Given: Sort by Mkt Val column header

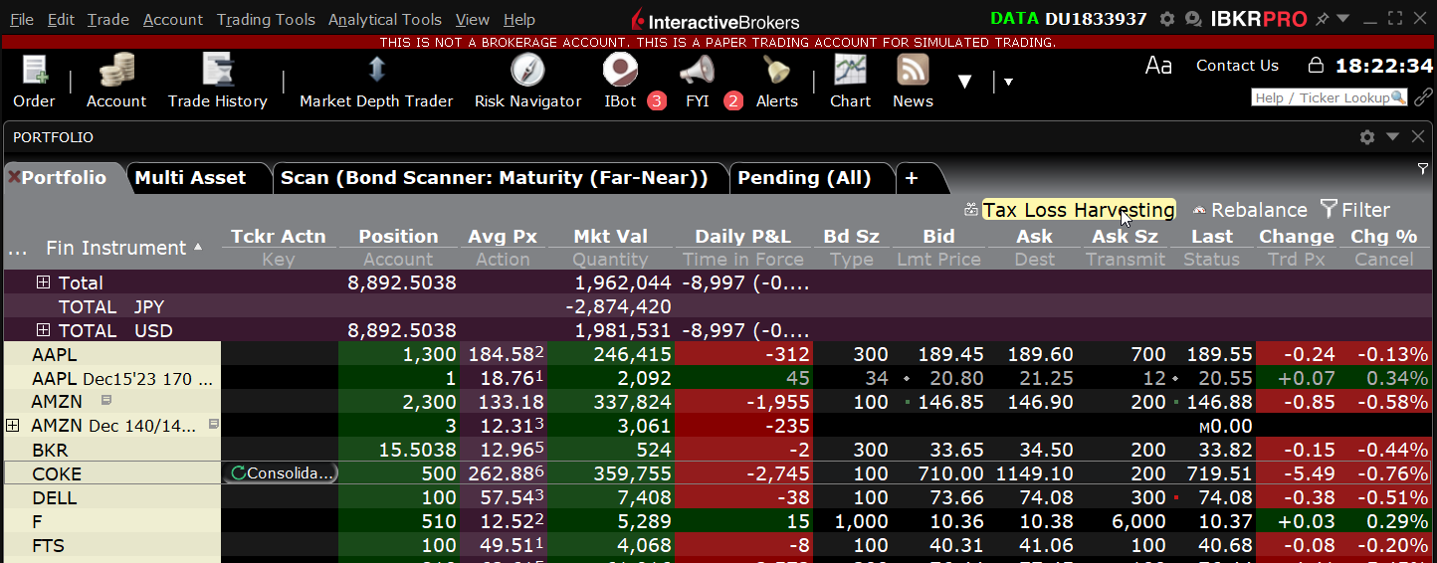Looking at the screenshot, I should tap(610, 237).
